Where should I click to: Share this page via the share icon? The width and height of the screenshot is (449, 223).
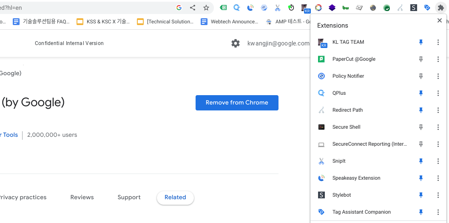[x=193, y=8]
